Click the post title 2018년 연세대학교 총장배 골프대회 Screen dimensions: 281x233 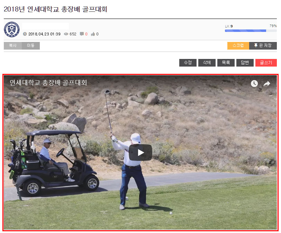55,9
